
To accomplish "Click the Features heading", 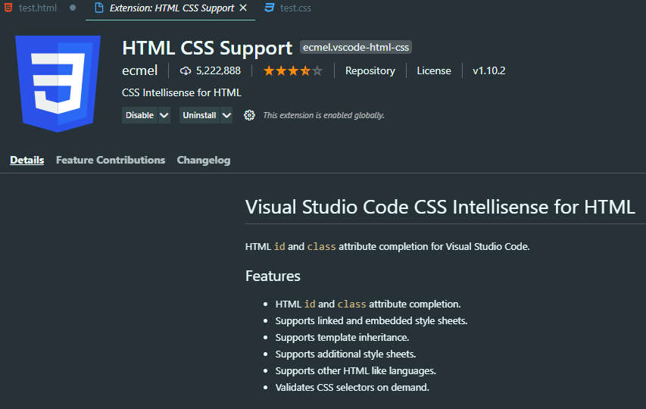I will click(x=273, y=276).
